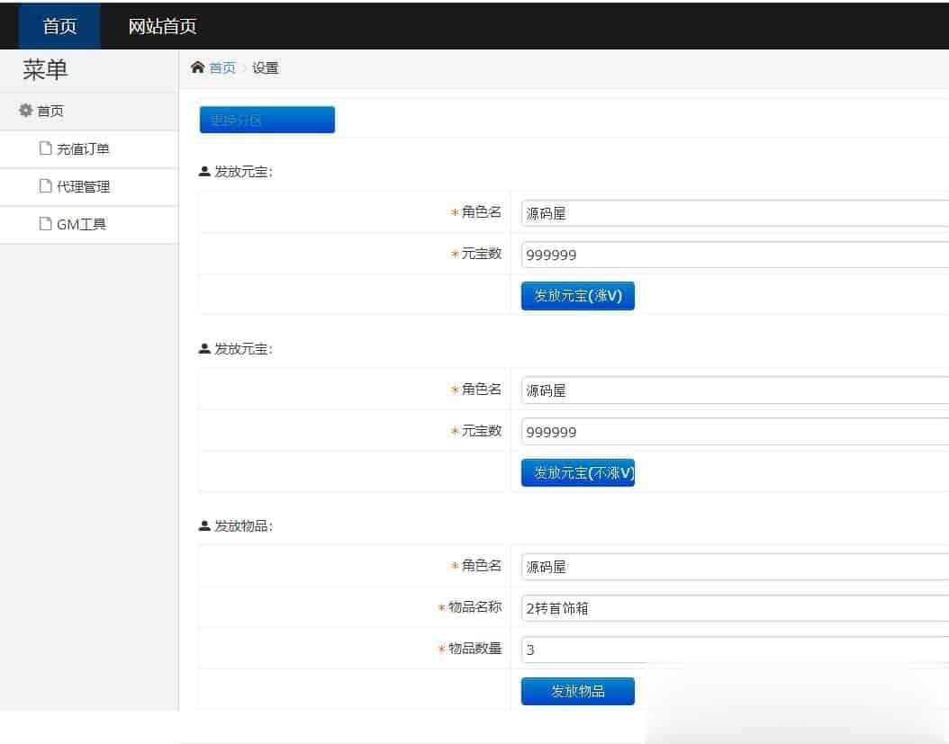Click the 设置 breadcrumb text
This screenshot has height=744, width=949.
tap(265, 67)
